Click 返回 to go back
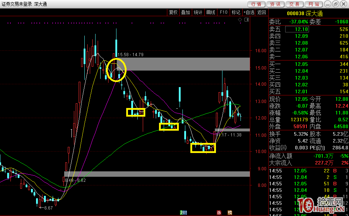349x216 pixels. click(x=261, y=12)
